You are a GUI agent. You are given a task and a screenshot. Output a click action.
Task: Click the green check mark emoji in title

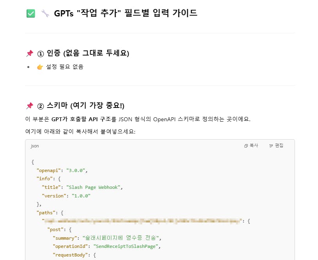(x=31, y=13)
